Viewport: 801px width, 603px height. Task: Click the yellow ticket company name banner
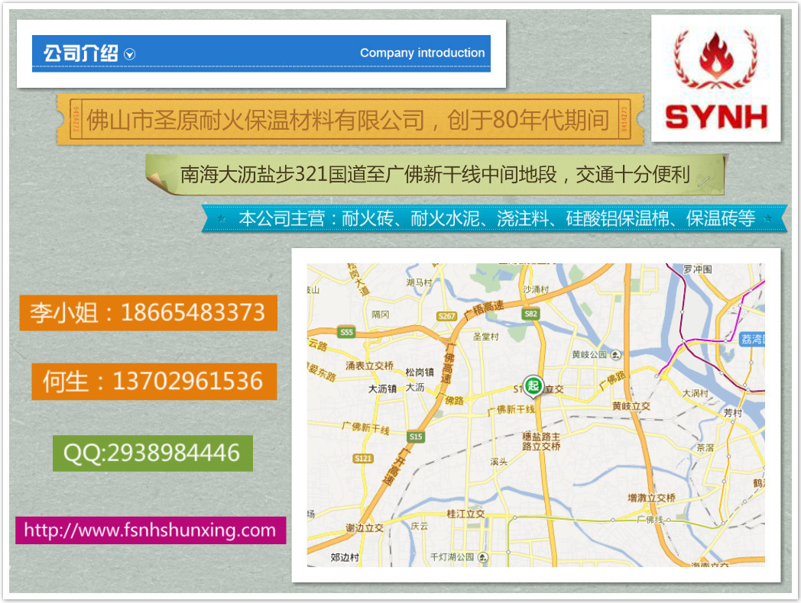tap(348, 120)
